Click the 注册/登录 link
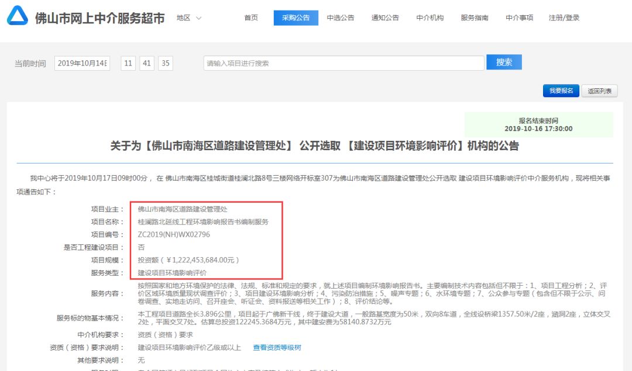The width and height of the screenshot is (632, 371). click(x=564, y=18)
